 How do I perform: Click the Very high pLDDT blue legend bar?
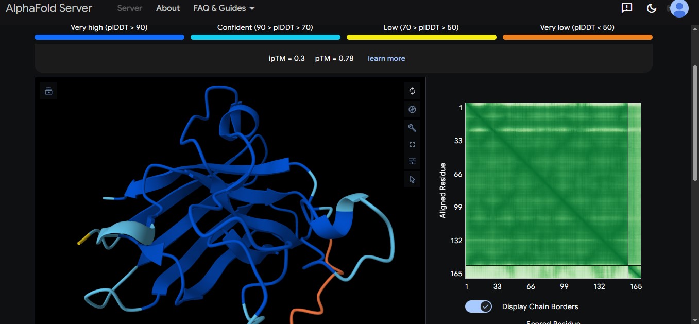pyautogui.click(x=109, y=37)
